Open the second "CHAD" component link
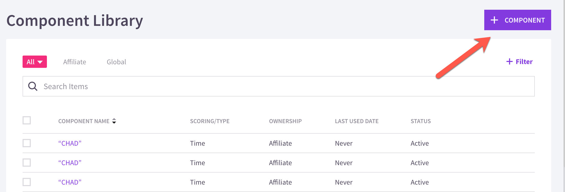 click(70, 163)
